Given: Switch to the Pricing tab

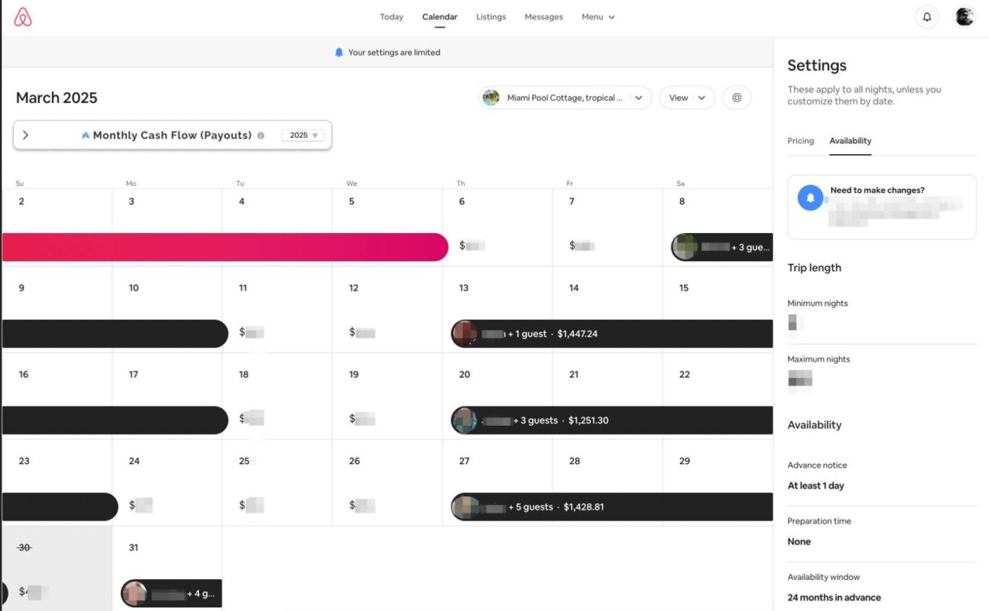Looking at the screenshot, I should (800, 141).
